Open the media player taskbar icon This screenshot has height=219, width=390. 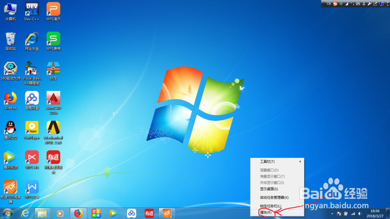[x=60, y=213]
